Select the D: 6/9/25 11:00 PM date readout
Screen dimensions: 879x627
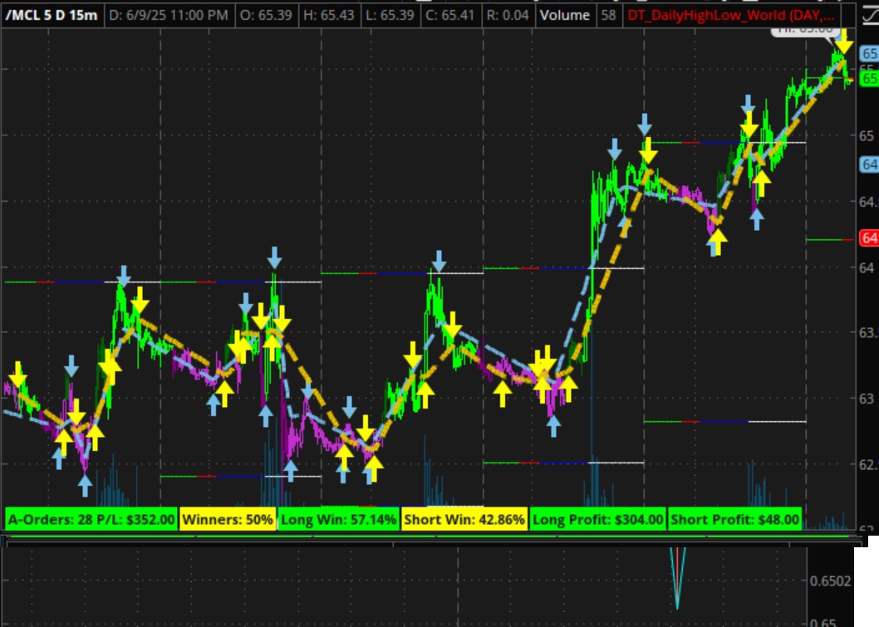[x=169, y=15]
